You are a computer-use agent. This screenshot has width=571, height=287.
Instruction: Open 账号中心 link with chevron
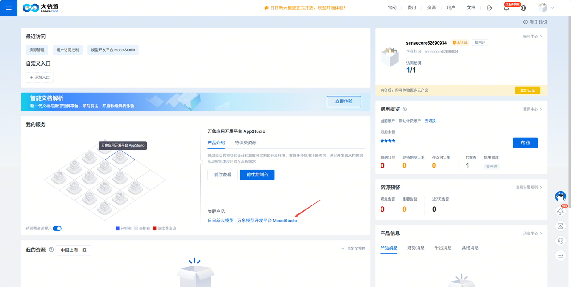tap(533, 37)
